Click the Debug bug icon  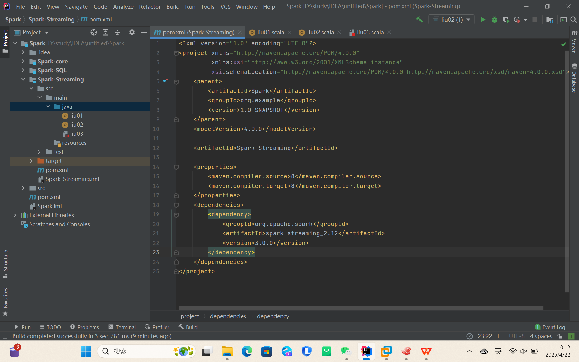[x=495, y=20]
